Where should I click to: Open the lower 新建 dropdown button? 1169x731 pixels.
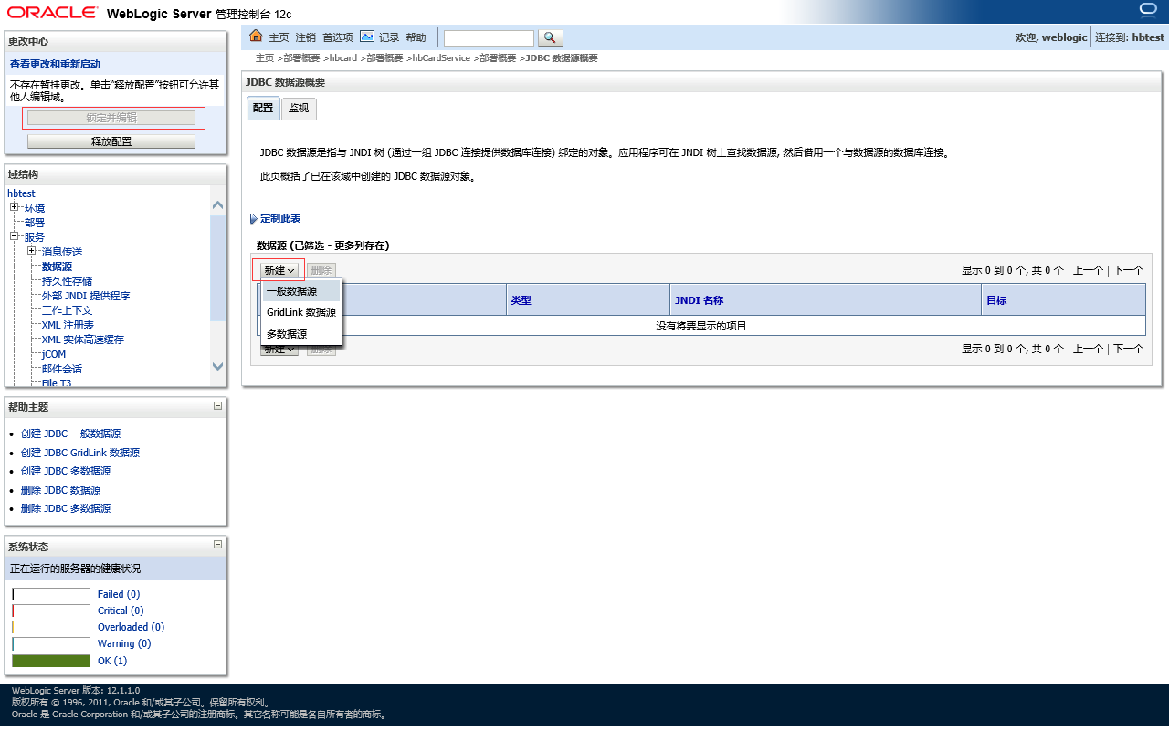[279, 350]
